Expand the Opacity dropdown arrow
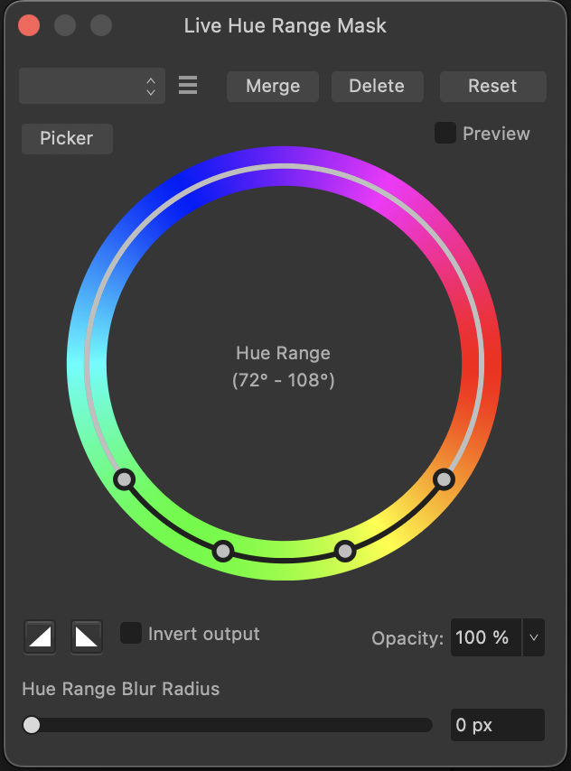The image size is (571, 771). tap(534, 637)
